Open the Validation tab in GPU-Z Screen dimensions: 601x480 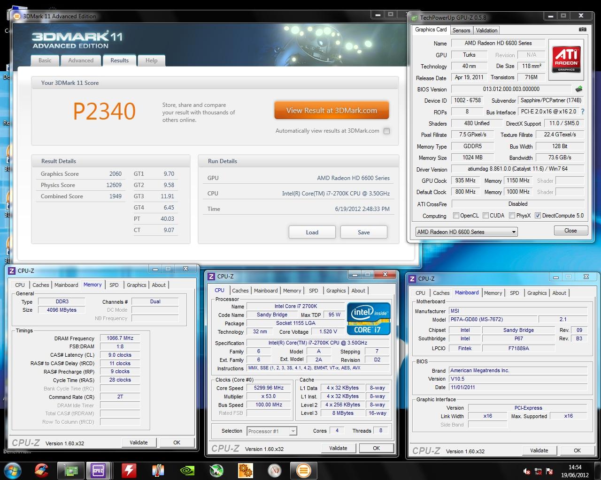[x=486, y=30]
